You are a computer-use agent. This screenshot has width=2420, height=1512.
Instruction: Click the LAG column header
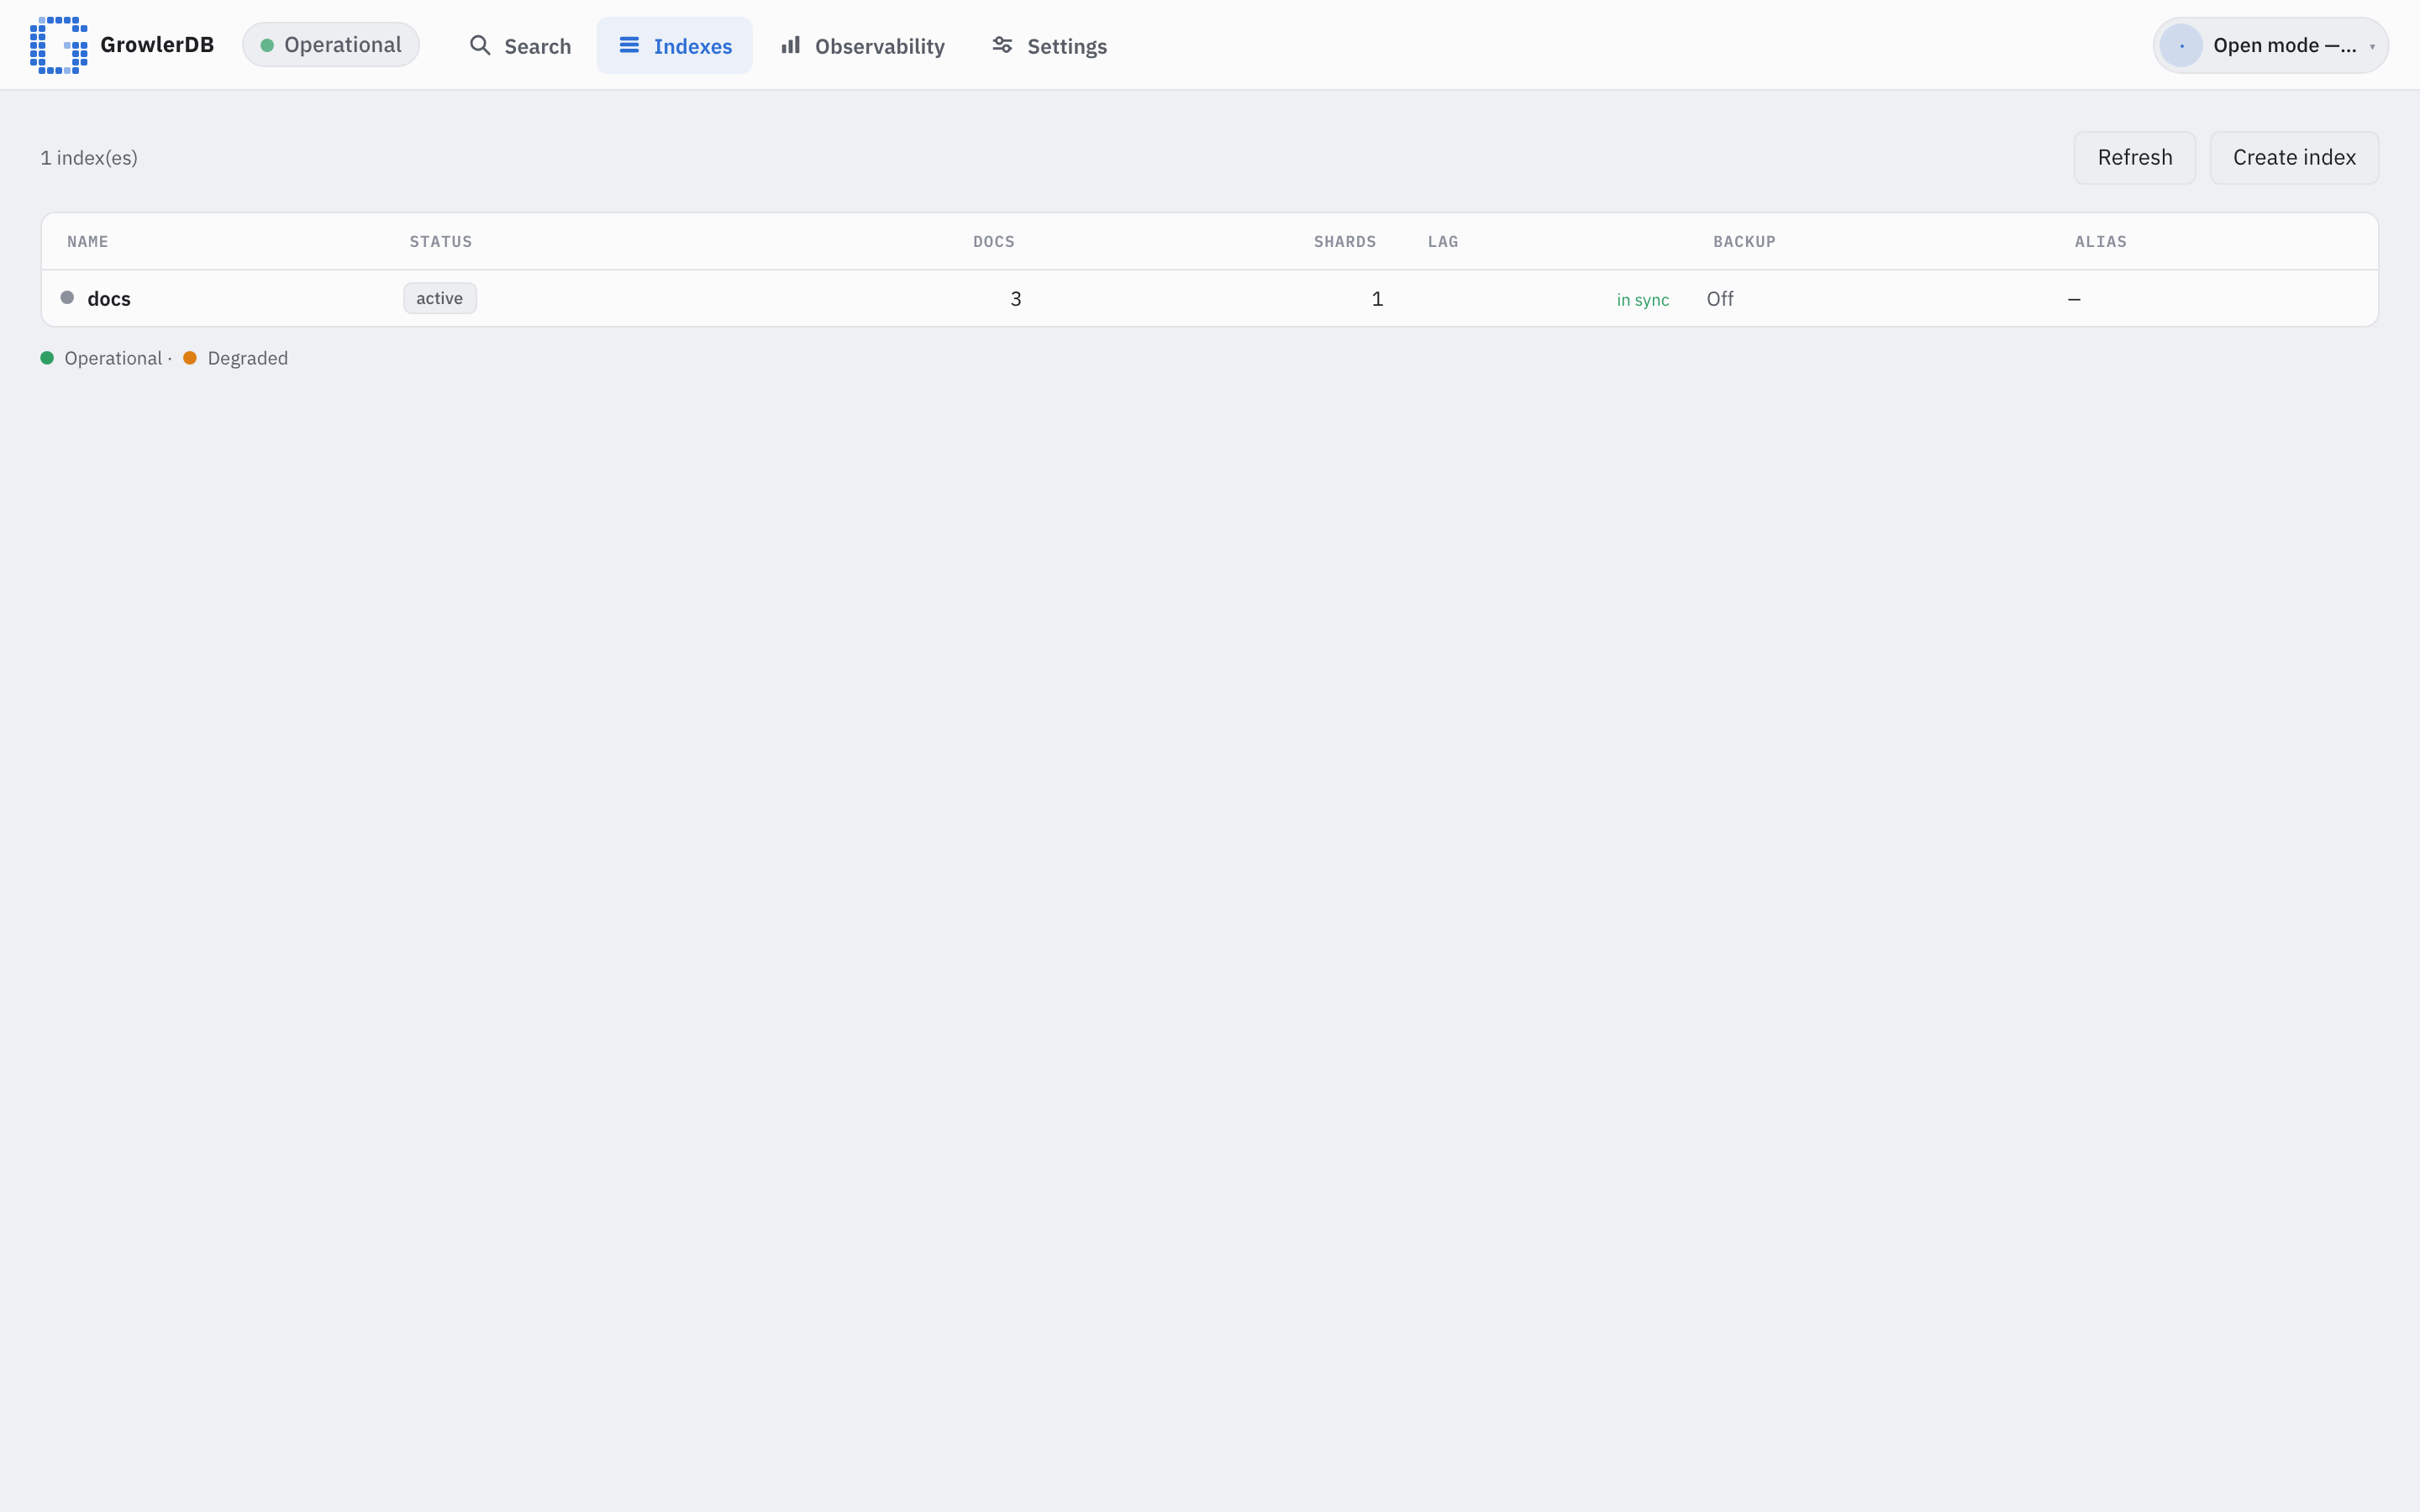[x=1443, y=242]
